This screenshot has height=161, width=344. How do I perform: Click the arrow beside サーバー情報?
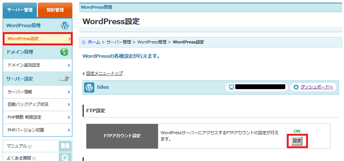pyautogui.click(x=69, y=92)
